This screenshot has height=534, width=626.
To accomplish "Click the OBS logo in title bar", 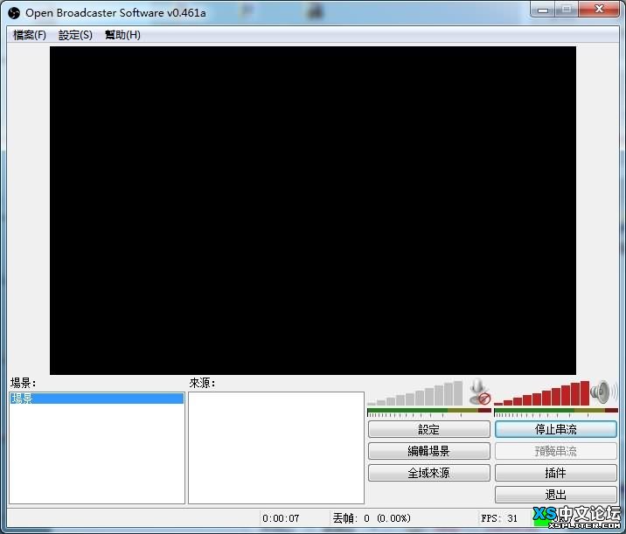I will click(x=14, y=13).
